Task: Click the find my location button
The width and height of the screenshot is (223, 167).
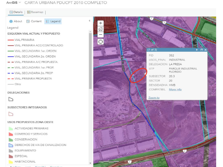Action: [x=101, y=42]
